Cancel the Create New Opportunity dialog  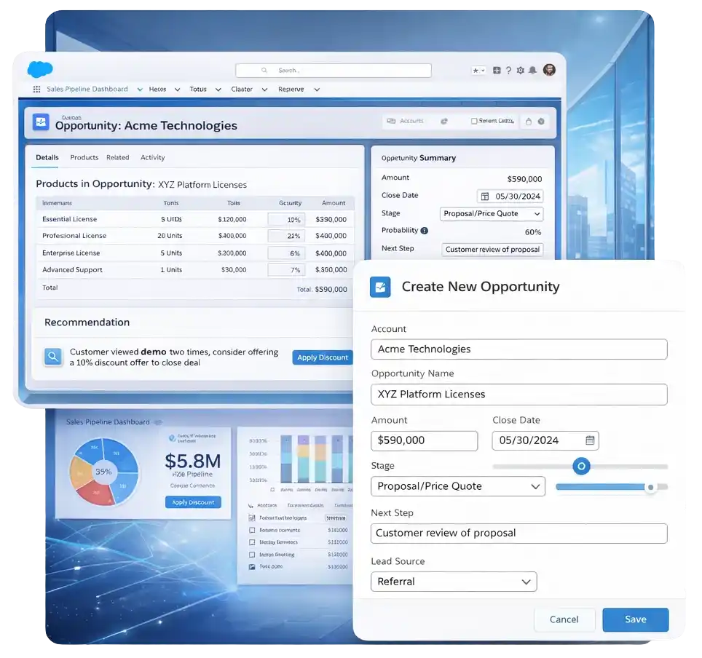[564, 619]
